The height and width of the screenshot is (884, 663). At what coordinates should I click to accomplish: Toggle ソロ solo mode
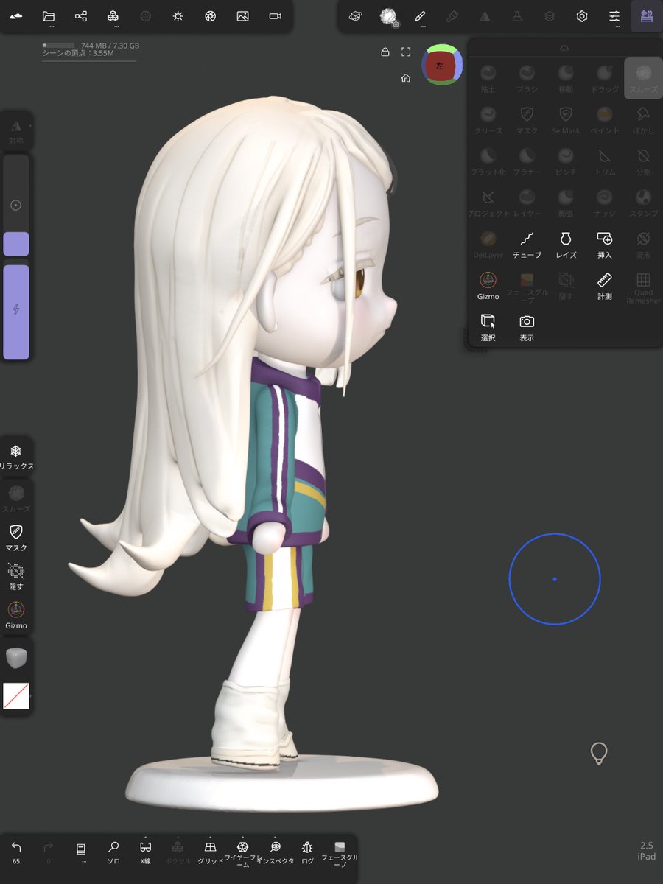pyautogui.click(x=113, y=852)
